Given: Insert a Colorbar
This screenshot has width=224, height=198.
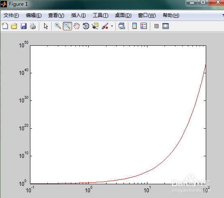Looking at the screenshot, I should point(134,26).
